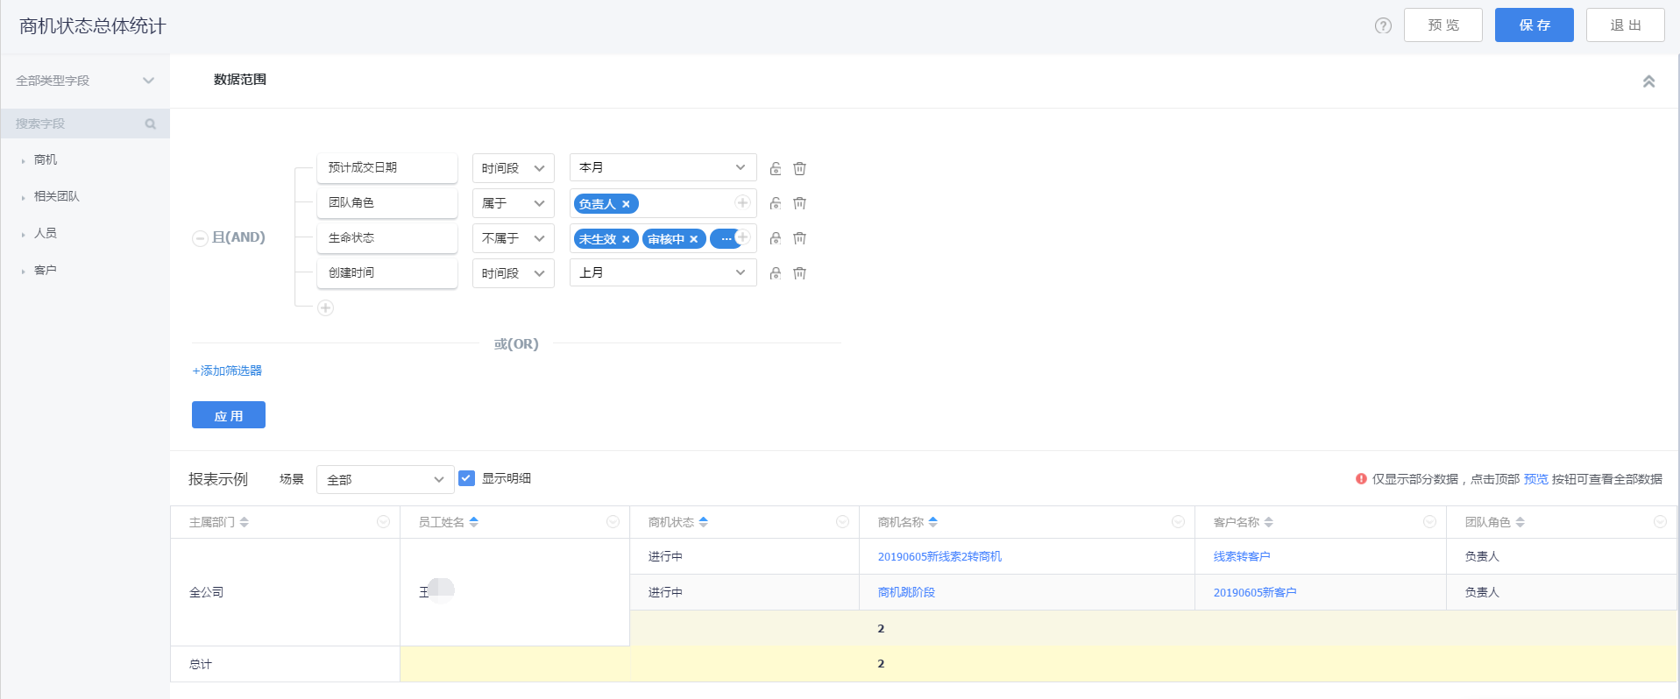Sort by 主属部门 column

(x=244, y=522)
